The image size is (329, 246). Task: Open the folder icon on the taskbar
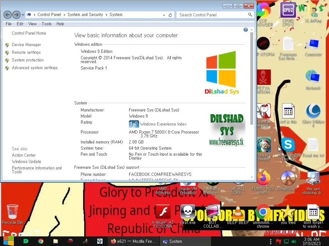(55, 241)
